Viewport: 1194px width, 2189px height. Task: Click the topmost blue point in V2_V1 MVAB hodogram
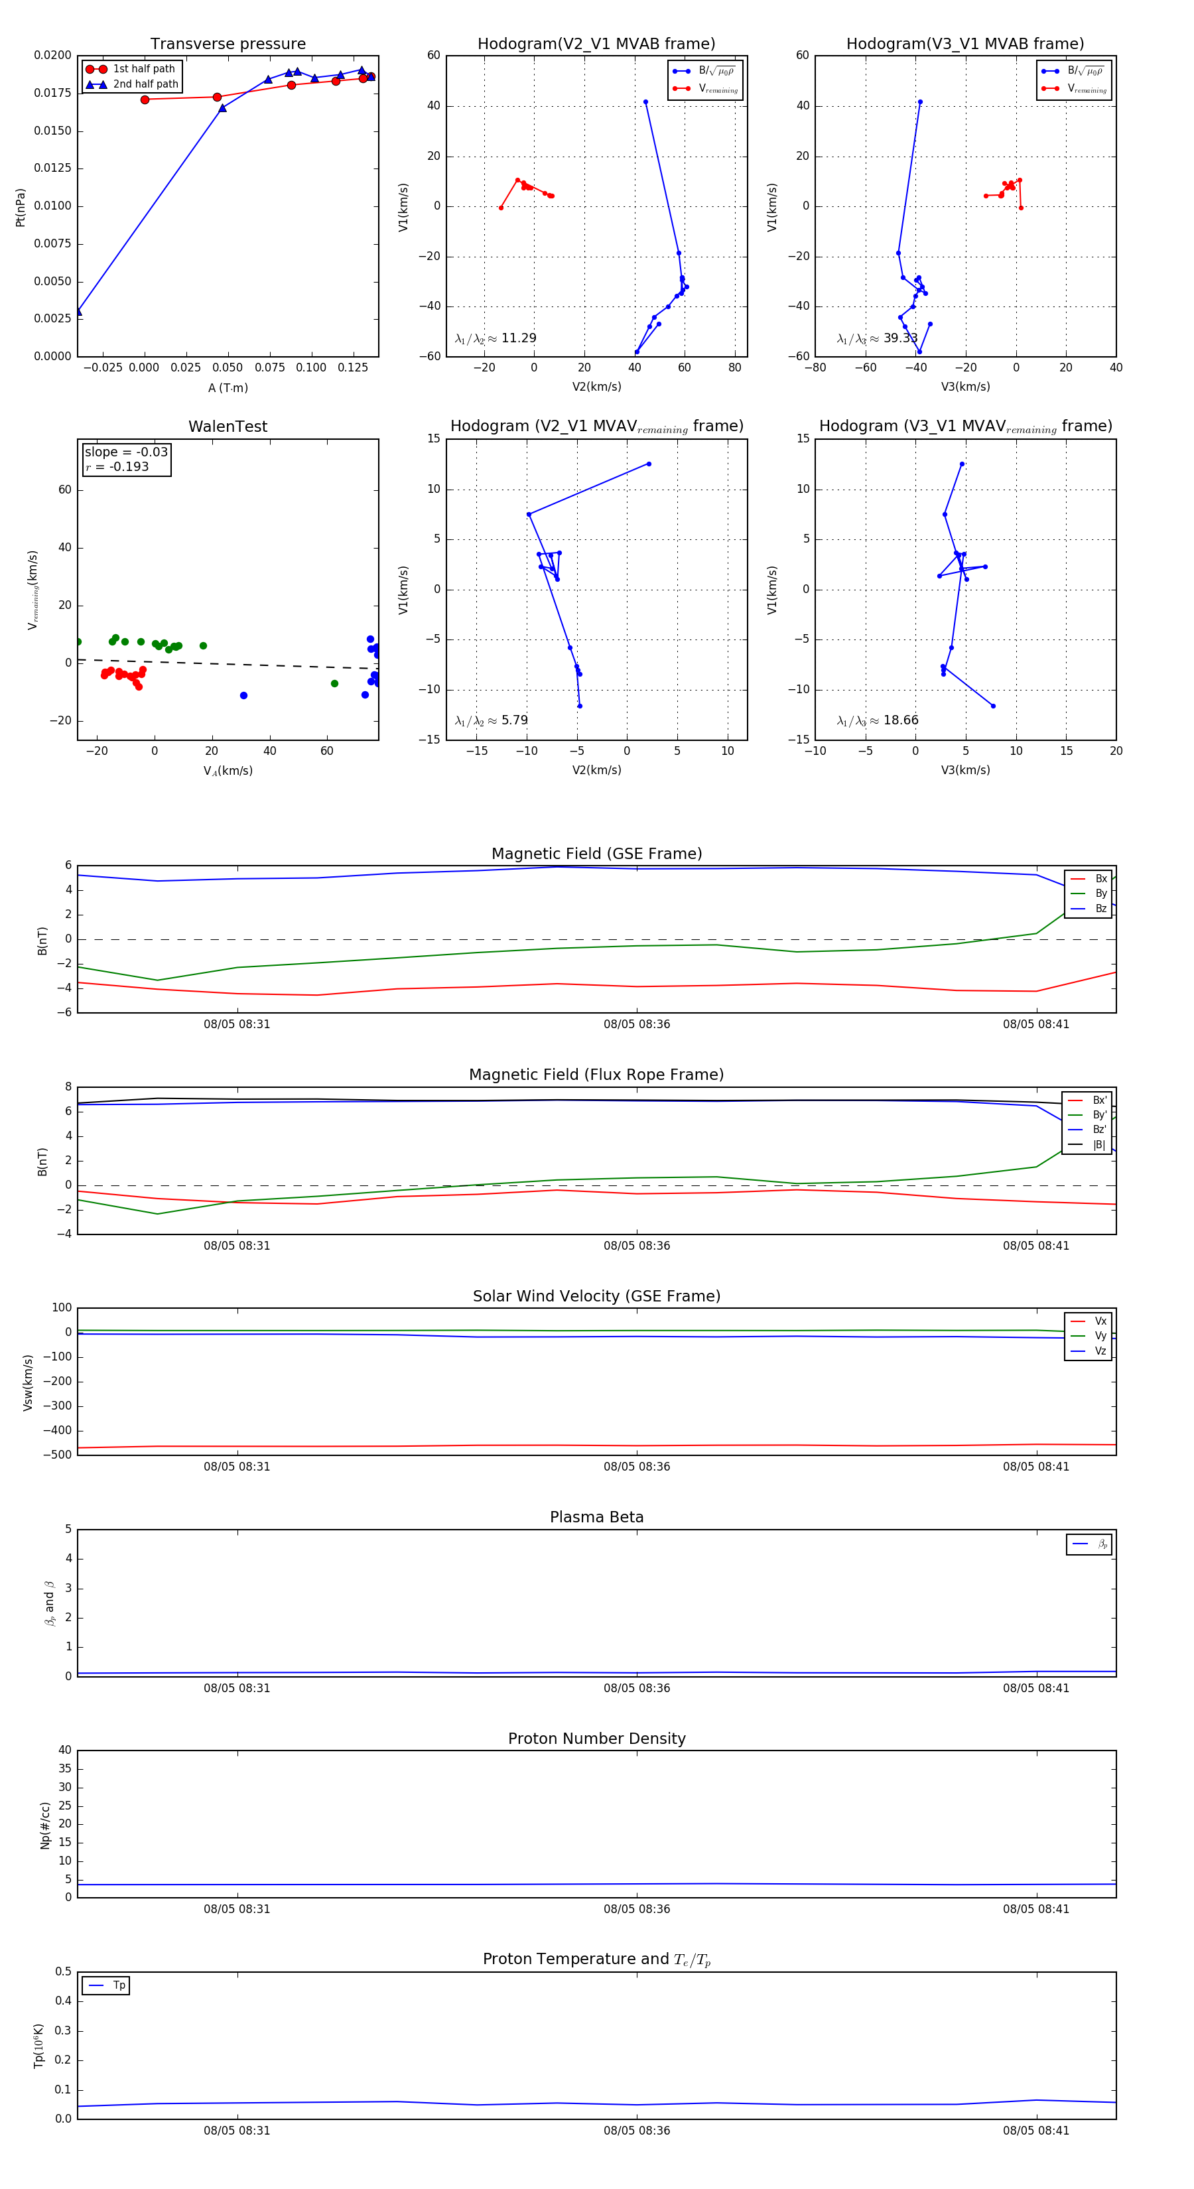[646, 102]
